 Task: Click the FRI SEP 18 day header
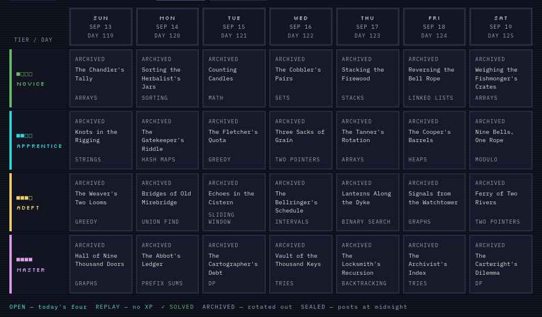click(434, 26)
